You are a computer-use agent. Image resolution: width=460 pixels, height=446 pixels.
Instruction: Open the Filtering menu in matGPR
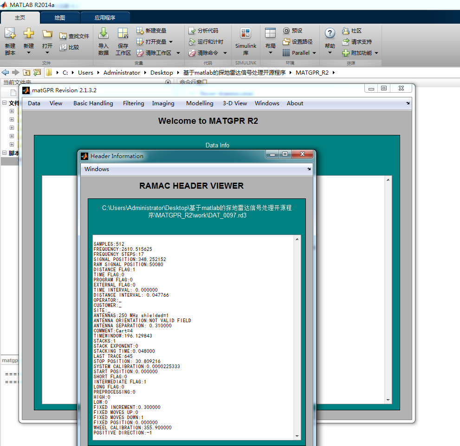click(x=134, y=103)
